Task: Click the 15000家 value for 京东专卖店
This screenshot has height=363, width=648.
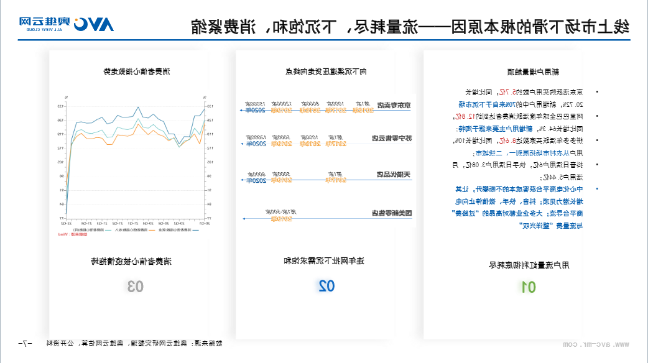Action: coord(255,104)
